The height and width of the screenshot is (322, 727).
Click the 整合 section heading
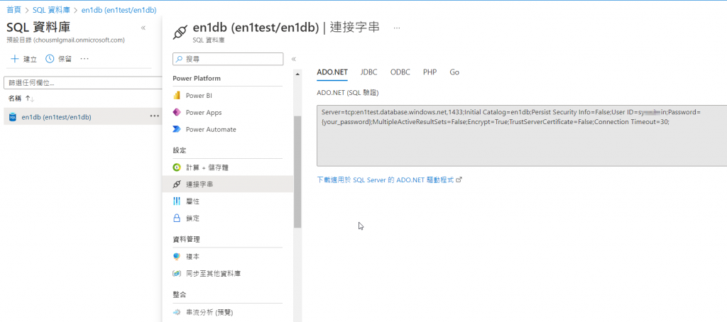click(x=180, y=294)
